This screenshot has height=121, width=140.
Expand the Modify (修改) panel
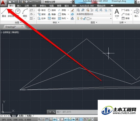tap(56, 23)
